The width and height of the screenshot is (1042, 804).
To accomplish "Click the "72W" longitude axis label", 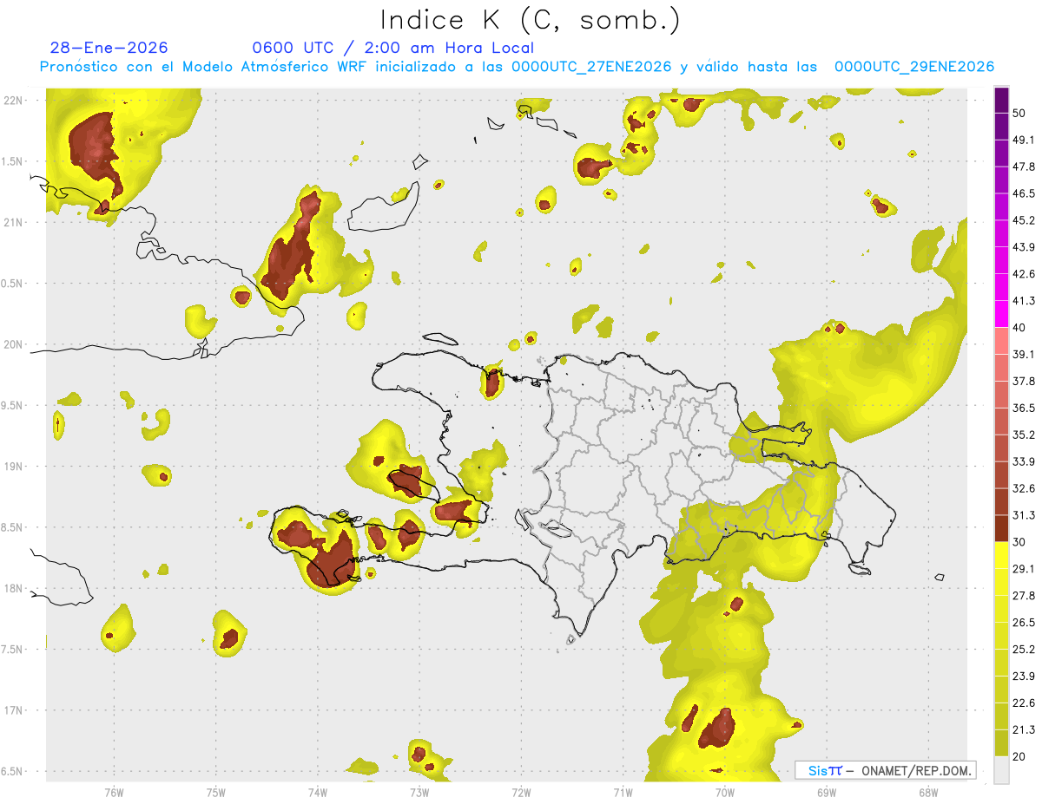I will pyautogui.click(x=521, y=792).
